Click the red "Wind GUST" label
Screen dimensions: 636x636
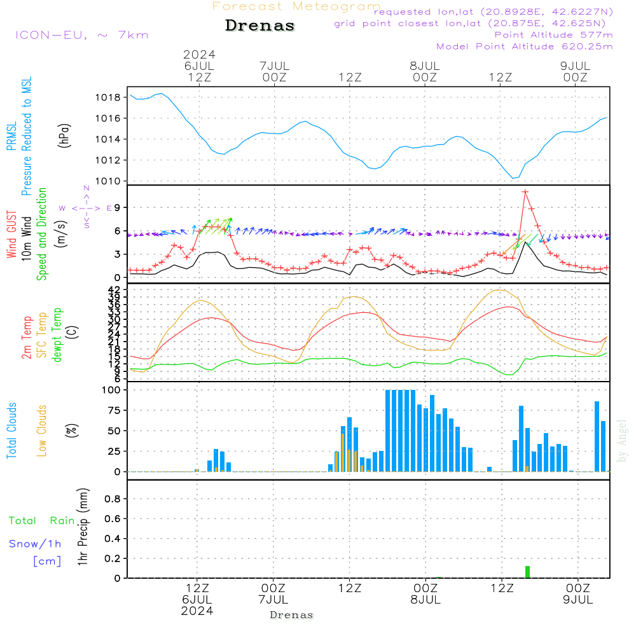pyautogui.click(x=11, y=235)
